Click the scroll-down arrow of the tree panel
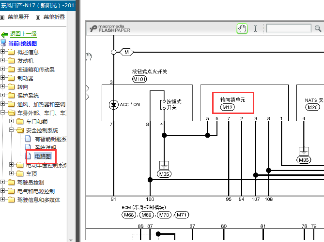The width and height of the screenshot is (324, 242). click(71, 241)
